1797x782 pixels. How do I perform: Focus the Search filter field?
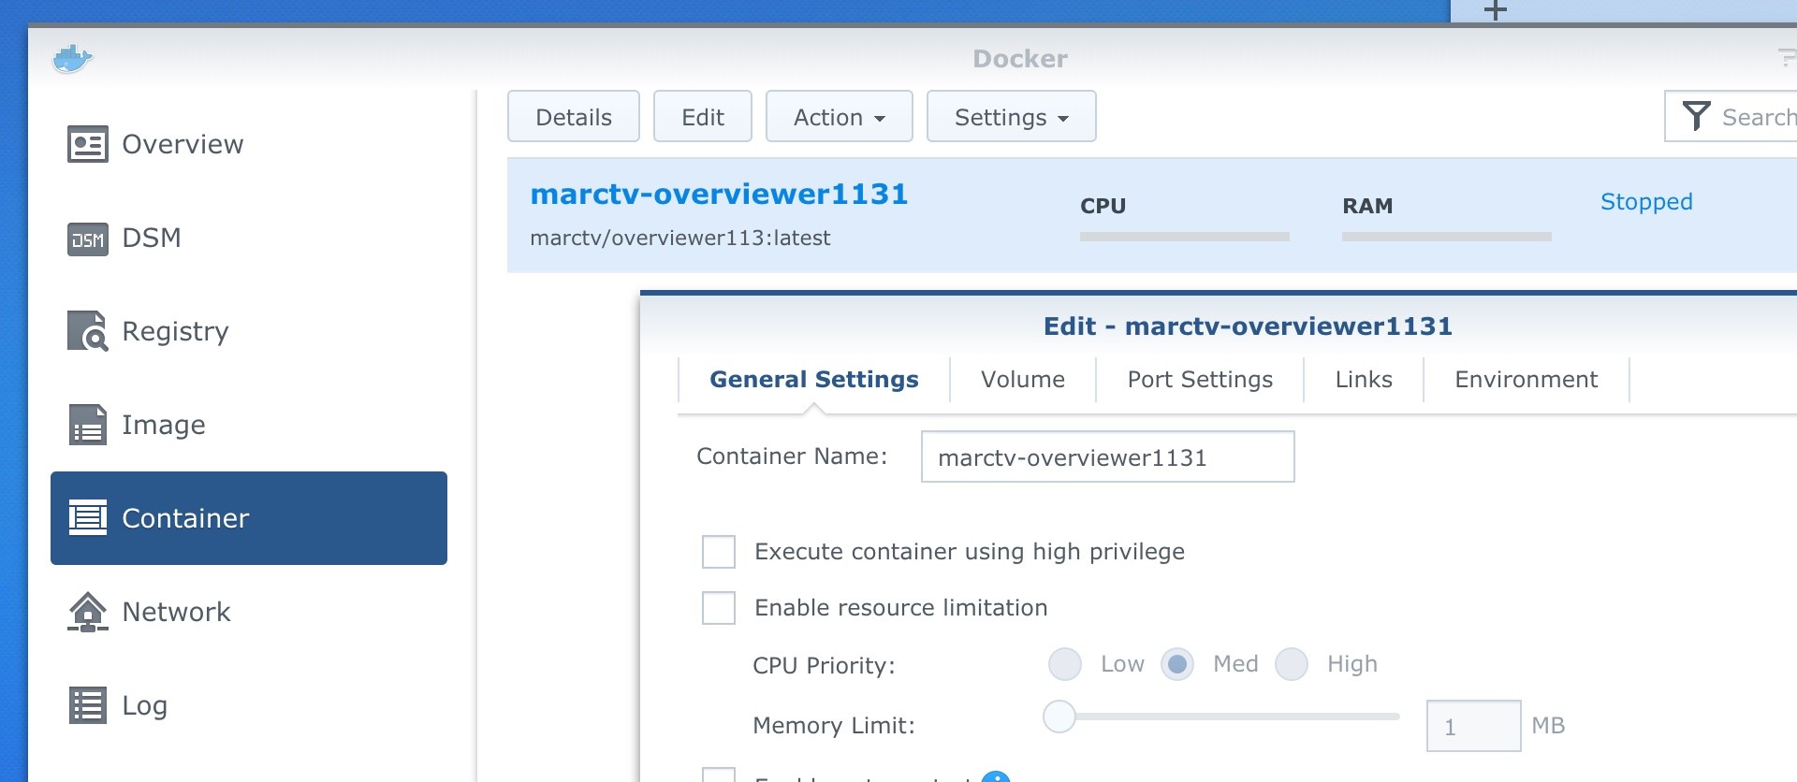1731,116
